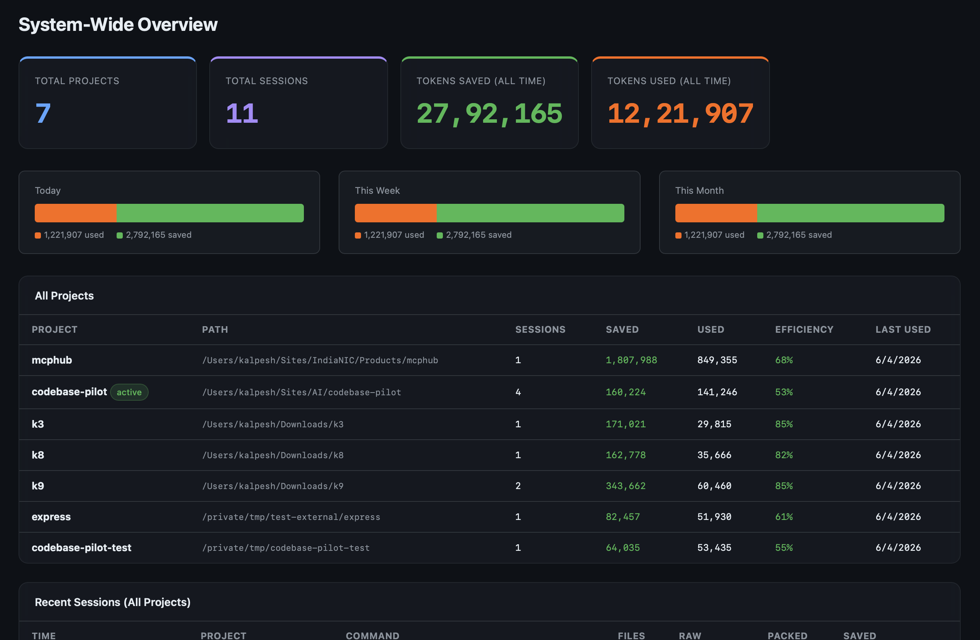
Task: Select the k3 project name
Action: click(38, 424)
